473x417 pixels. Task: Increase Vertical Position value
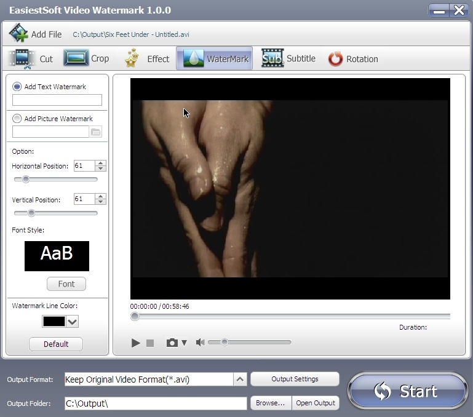click(x=100, y=196)
